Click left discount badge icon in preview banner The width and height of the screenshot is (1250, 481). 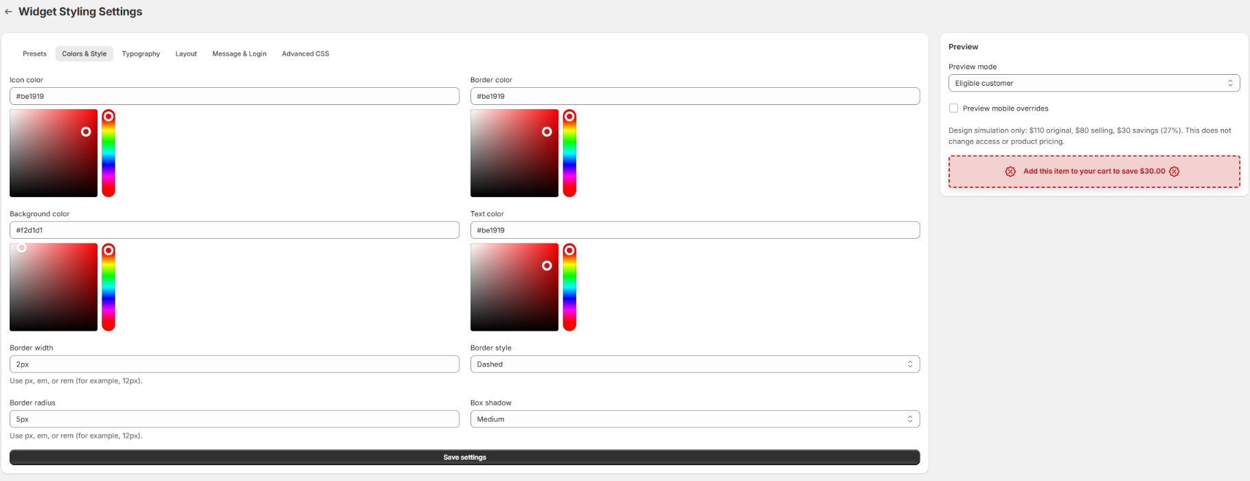coord(1010,172)
